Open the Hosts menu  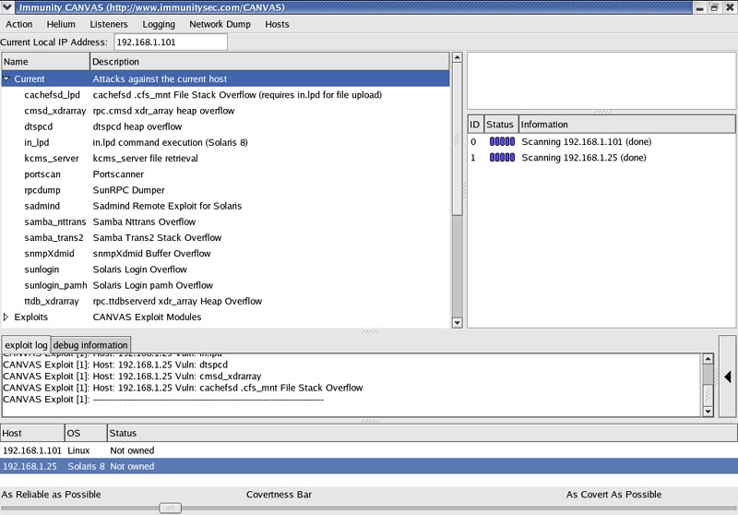tap(277, 24)
